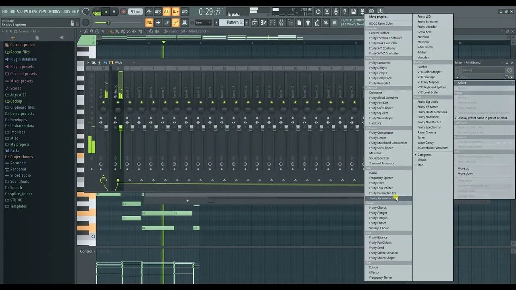Image resolution: width=516 pixels, height=290 pixels.
Task: Choose Fruity Reeverb 2 from plugin list
Action: [380, 83]
